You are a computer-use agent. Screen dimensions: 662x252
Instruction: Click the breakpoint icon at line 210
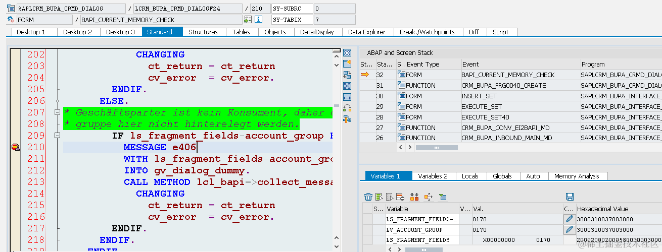click(x=16, y=147)
